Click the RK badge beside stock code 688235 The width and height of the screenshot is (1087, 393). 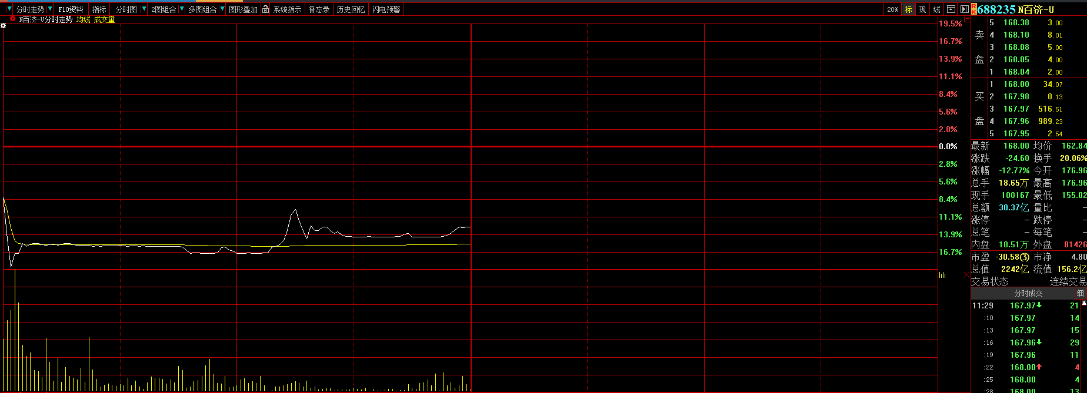(973, 9)
